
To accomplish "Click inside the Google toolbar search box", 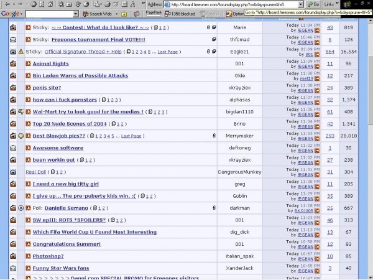I will [48, 13].
